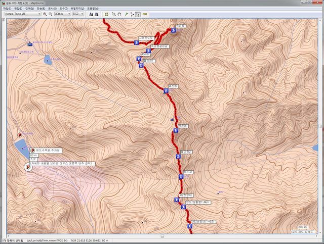Select the Route tool icon
The height and width of the screenshot is (244, 324).
coord(132,14)
